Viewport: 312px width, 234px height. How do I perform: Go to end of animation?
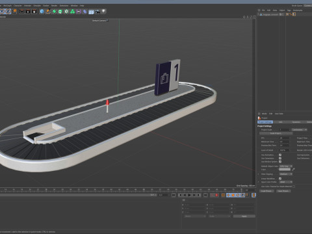point(205,195)
